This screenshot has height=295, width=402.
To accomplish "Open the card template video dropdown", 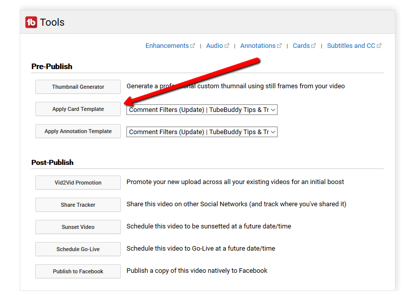I will (x=202, y=109).
